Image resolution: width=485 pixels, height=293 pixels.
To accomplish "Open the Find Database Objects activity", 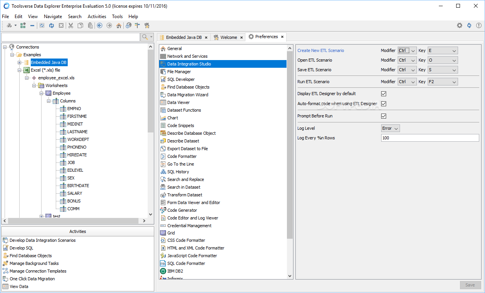I will point(27,256).
